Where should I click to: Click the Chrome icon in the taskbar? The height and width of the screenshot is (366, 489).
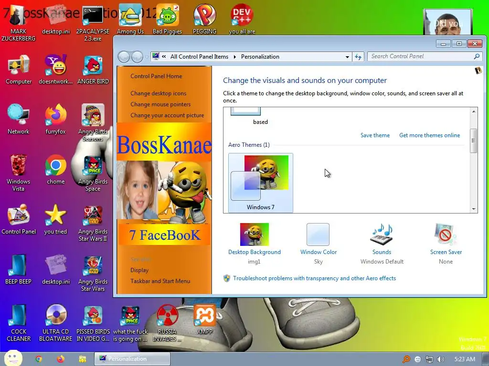(x=39, y=359)
